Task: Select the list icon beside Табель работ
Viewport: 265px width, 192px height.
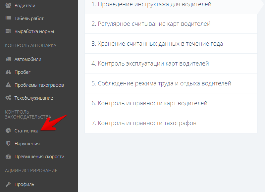Action: [8, 18]
